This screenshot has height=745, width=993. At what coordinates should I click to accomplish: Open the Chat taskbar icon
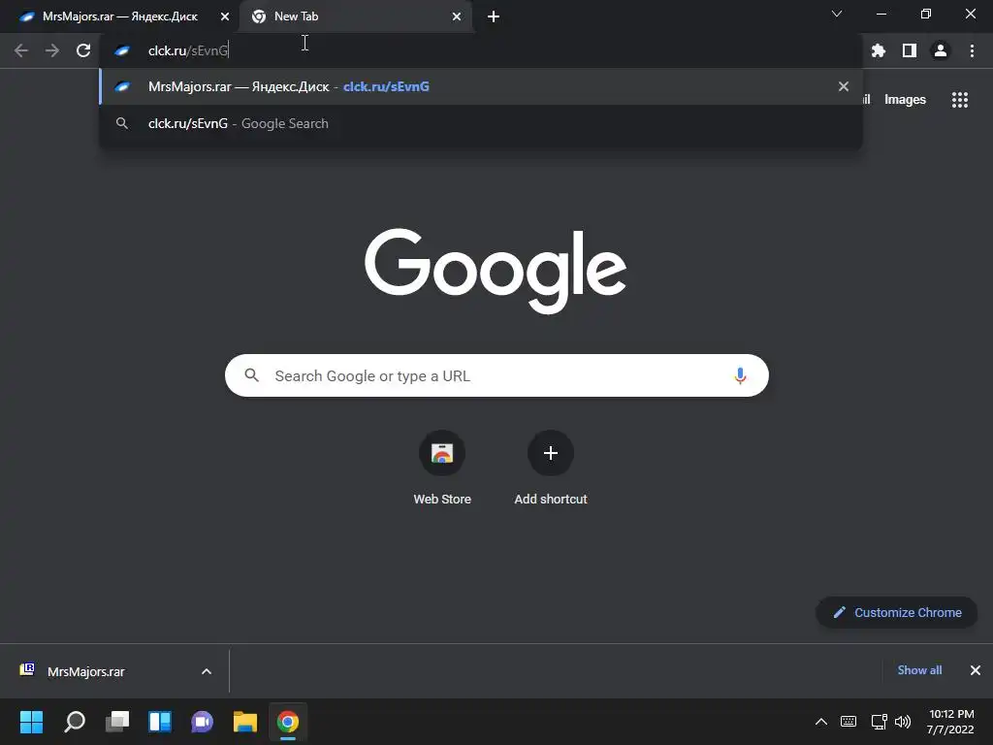(x=202, y=722)
